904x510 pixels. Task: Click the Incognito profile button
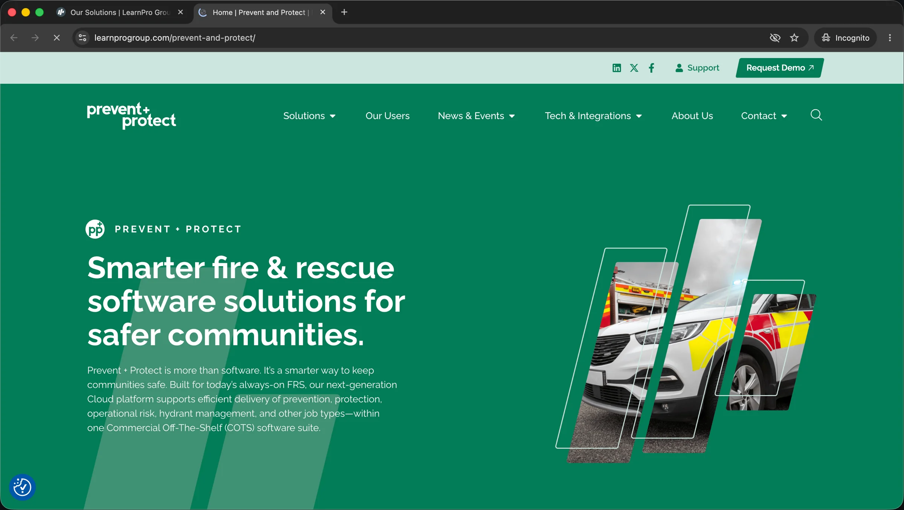coord(846,38)
